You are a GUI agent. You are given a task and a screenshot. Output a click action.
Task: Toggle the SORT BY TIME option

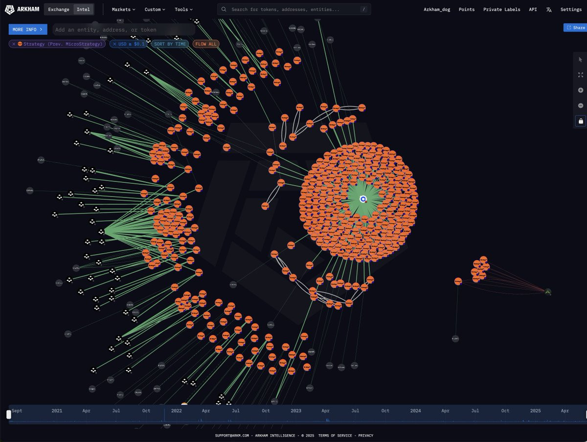click(170, 44)
